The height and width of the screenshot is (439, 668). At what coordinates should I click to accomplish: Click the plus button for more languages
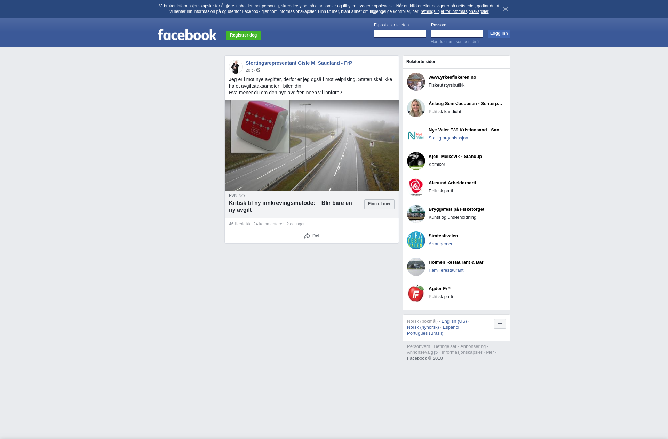pos(500,324)
